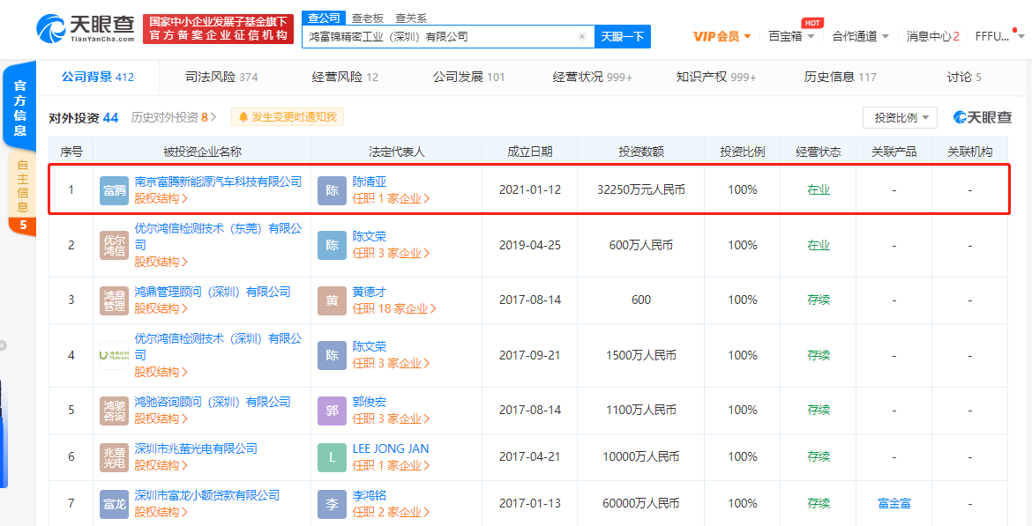Screen dimensions: 1032x526
Task: Click the 陈 avatar in row 2 beside 陈文荣
Action: tap(333, 245)
